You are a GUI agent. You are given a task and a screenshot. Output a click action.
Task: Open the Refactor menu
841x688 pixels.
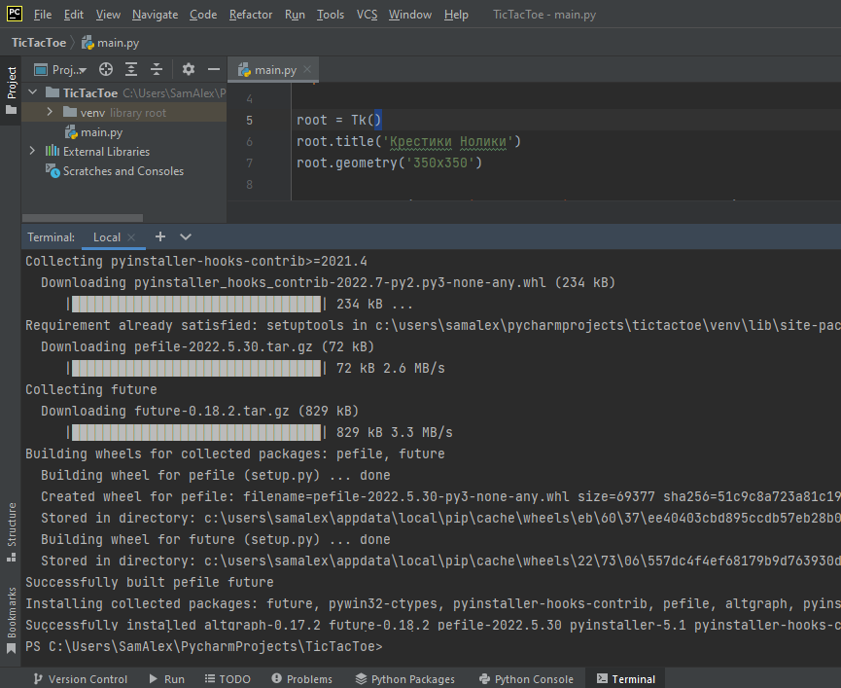(251, 15)
